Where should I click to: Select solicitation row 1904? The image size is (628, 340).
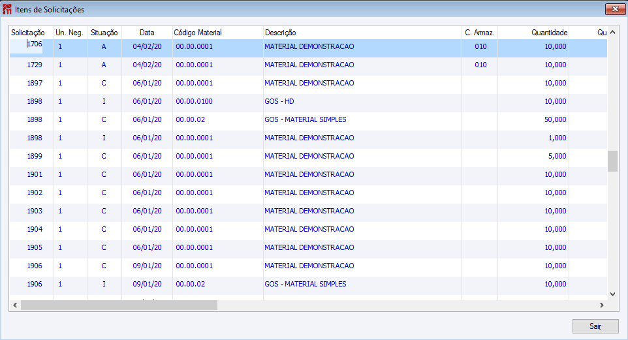[308, 230]
